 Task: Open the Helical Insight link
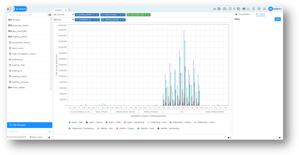point(36,137)
